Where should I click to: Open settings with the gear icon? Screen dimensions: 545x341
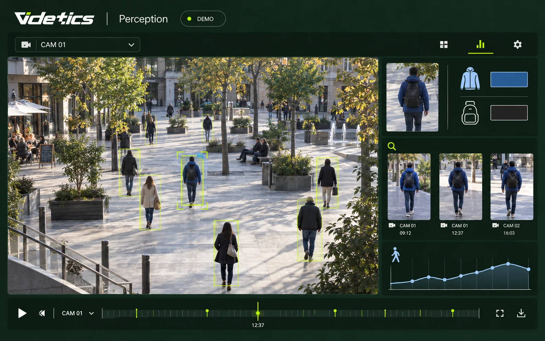point(518,44)
